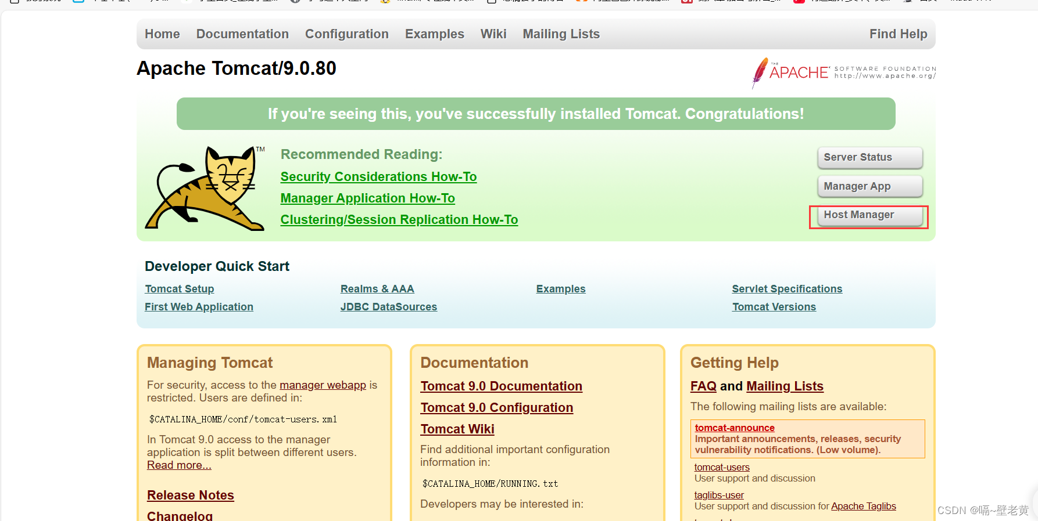Image resolution: width=1038 pixels, height=521 pixels.
Task: Click the successful install congratulations banner
Action: [536, 114]
